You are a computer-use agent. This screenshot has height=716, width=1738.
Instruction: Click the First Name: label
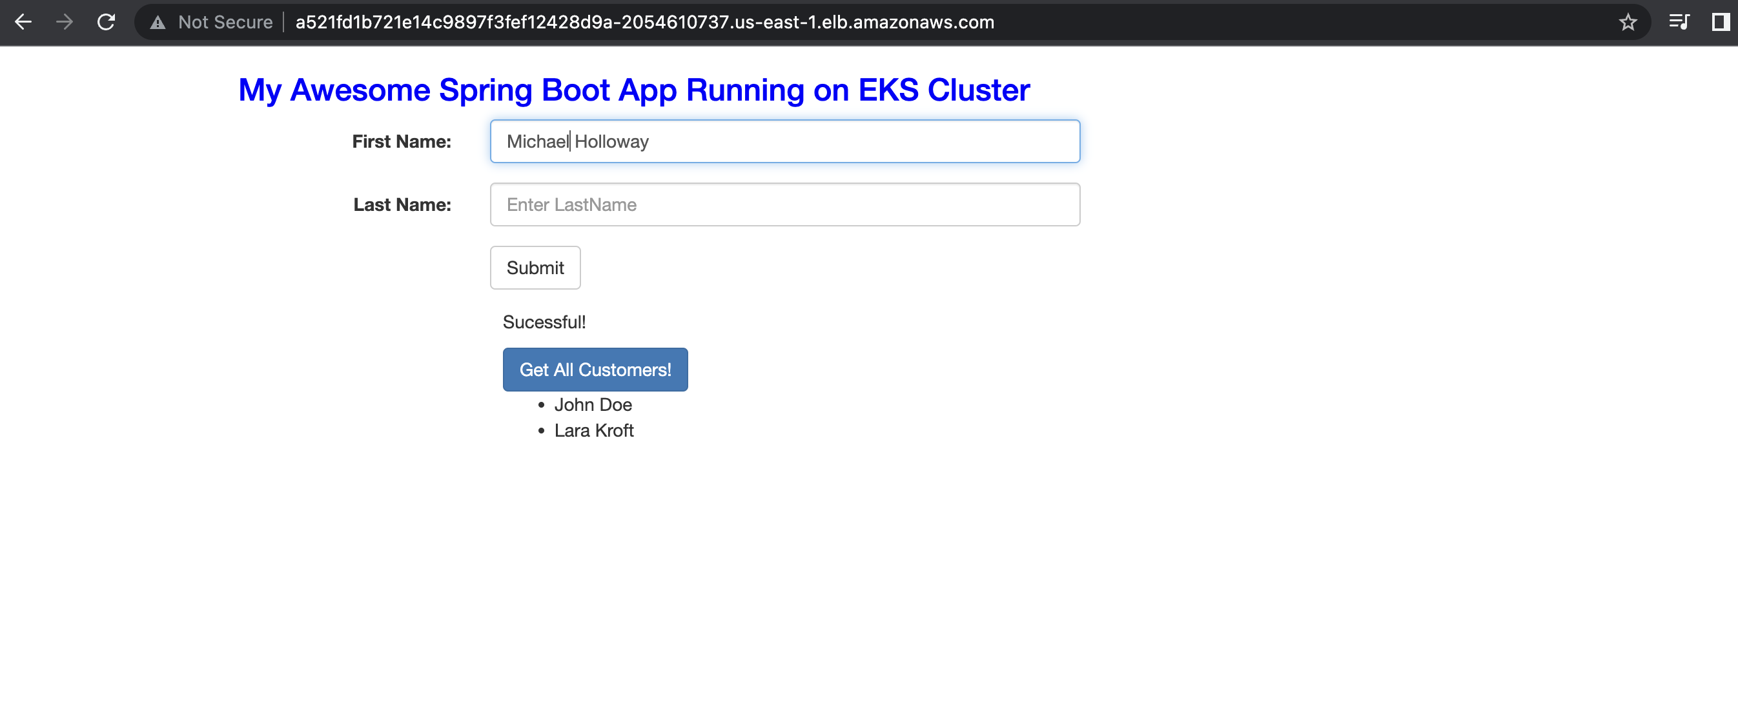[x=402, y=141]
